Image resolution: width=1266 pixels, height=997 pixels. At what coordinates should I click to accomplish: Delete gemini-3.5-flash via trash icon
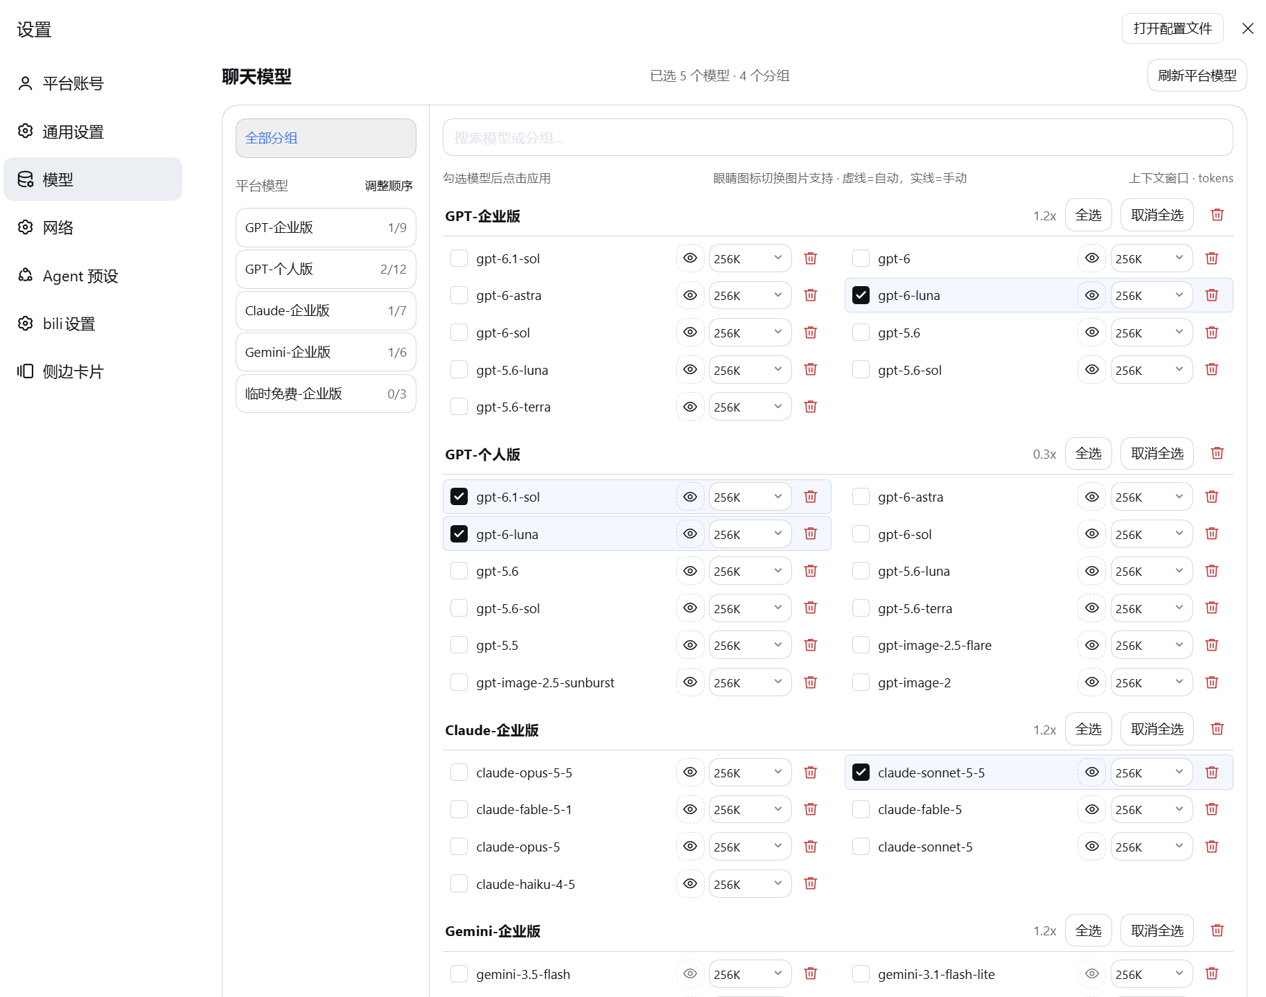(x=810, y=973)
